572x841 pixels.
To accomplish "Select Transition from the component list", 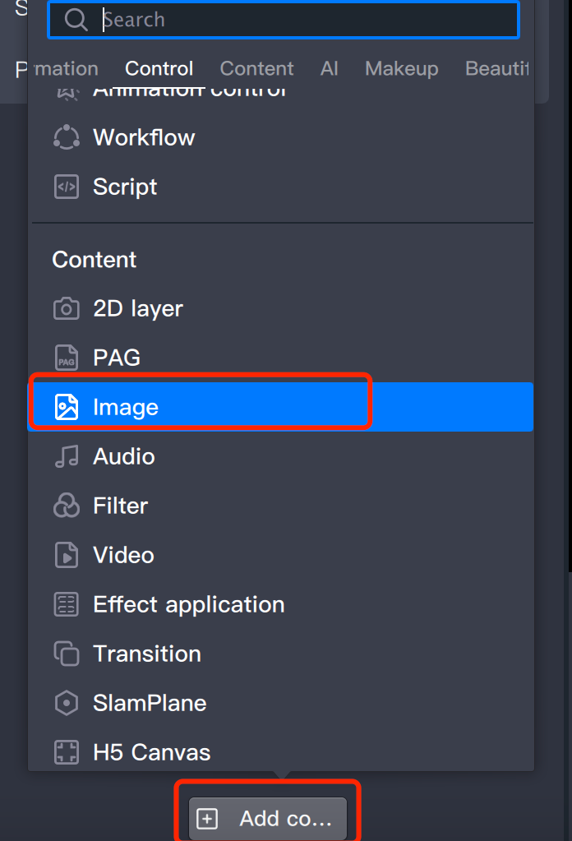I will tap(147, 654).
